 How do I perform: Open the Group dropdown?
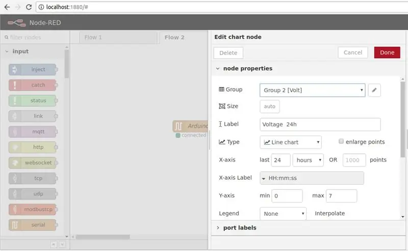tap(312, 90)
